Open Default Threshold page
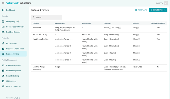This screenshot has width=170, height=99. (13, 86)
